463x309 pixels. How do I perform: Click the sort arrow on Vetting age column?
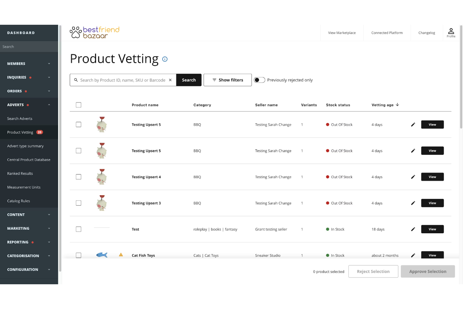397,105
